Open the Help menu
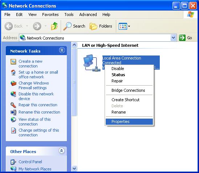This screenshot has height=173, width=199. (106, 15)
